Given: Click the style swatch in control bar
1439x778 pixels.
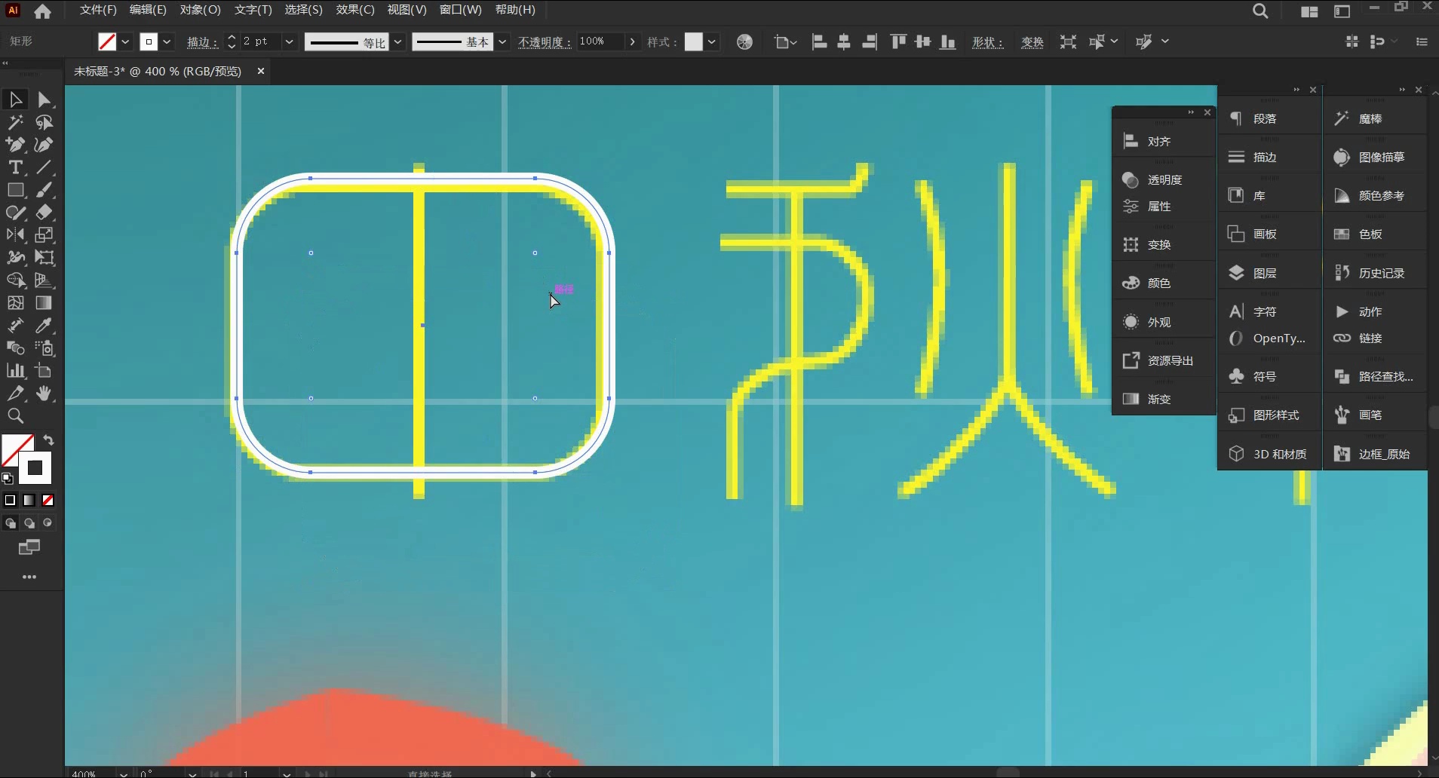Looking at the screenshot, I should click(x=693, y=42).
